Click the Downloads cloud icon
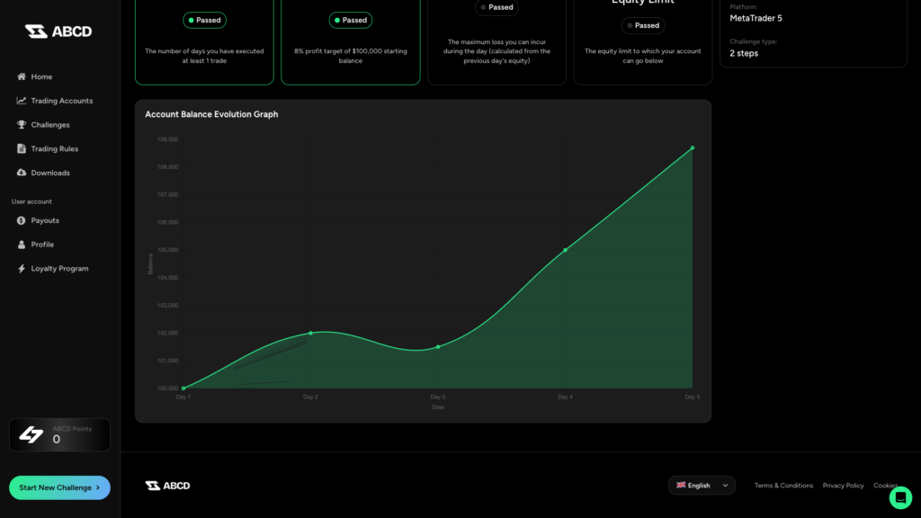The height and width of the screenshot is (518, 921). 21,173
